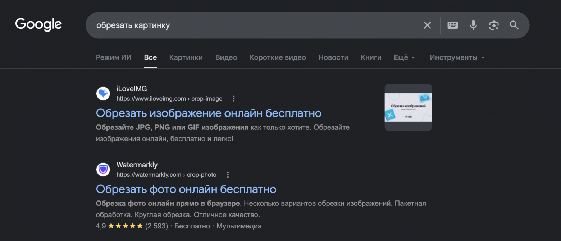The width and height of the screenshot is (561, 241).
Task: Switch to the Картинки tab
Action: coord(186,57)
